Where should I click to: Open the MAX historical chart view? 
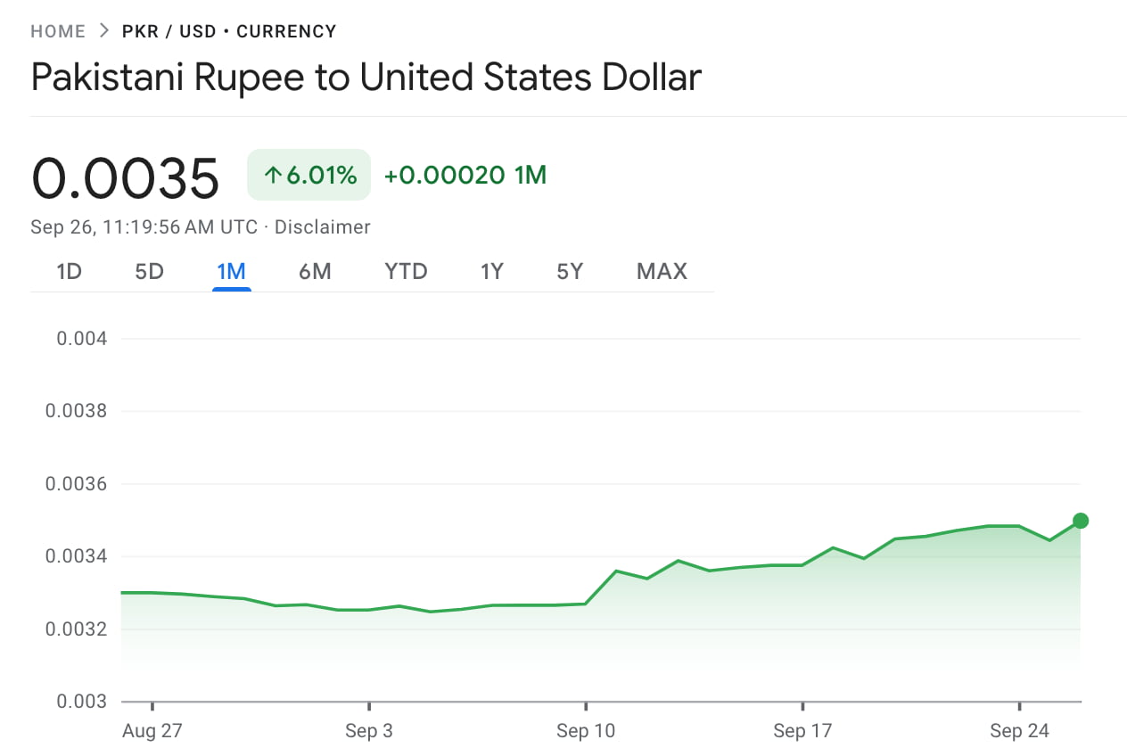coord(661,271)
